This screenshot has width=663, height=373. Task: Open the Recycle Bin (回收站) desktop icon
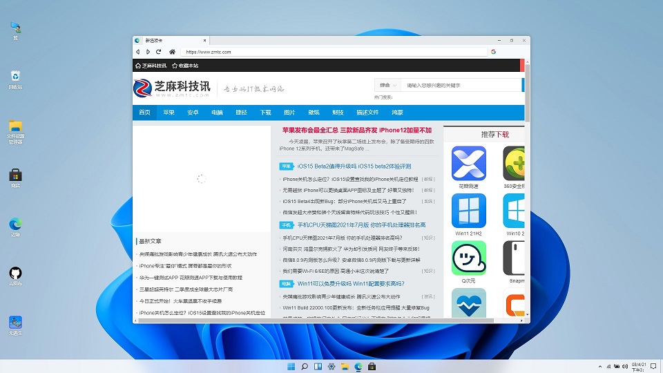click(16, 79)
